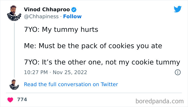188x107 pixels.
Task: Select the line "7YO: My tummy hurts"
Action: [x=61, y=29]
